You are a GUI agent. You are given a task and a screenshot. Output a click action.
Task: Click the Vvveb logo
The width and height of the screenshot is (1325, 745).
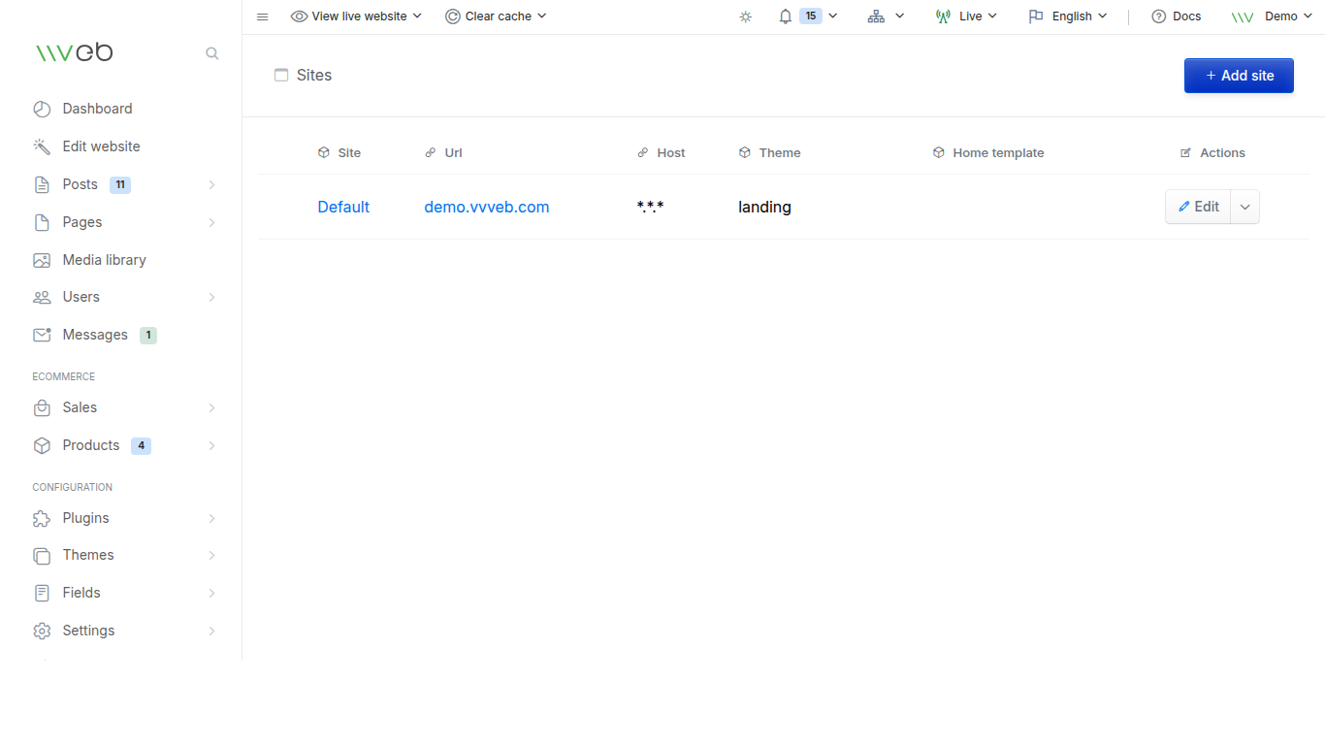(x=74, y=51)
